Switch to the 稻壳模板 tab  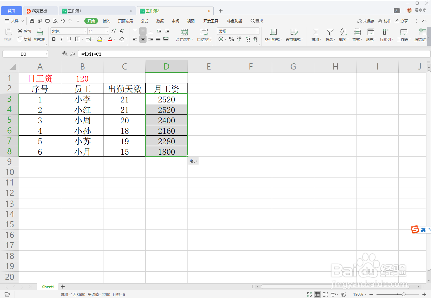(40, 11)
